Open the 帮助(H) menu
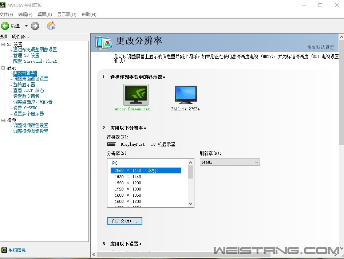This screenshot has width=344, height=259. [x=89, y=15]
